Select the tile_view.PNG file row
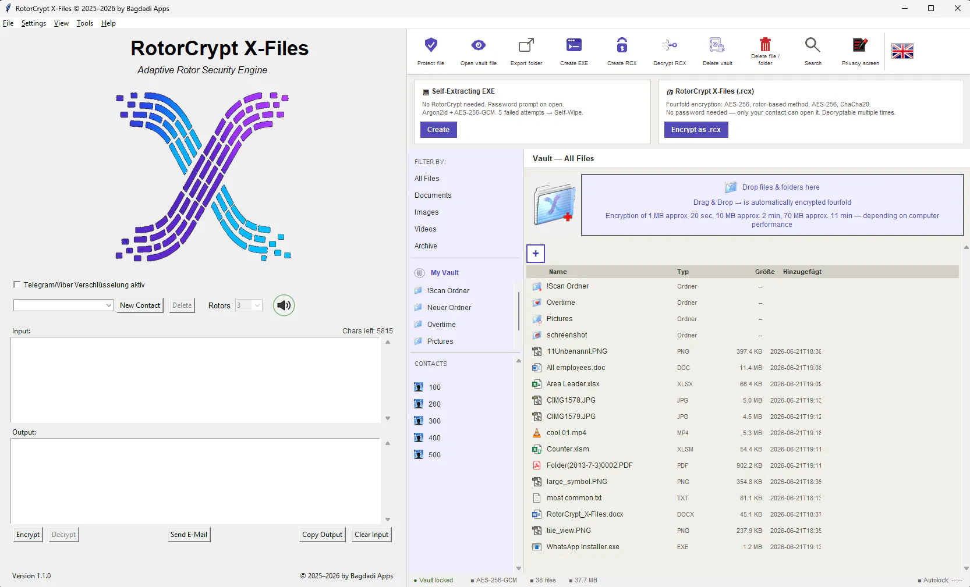970x587 pixels. [x=742, y=531]
